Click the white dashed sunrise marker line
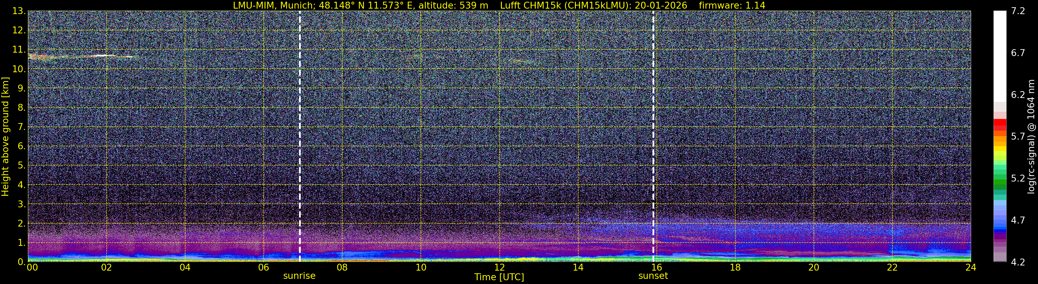Screen dimensions: 1038x284 tap(300, 136)
